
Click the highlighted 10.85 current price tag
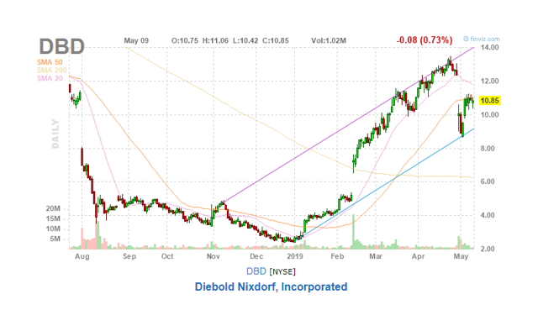(490, 101)
